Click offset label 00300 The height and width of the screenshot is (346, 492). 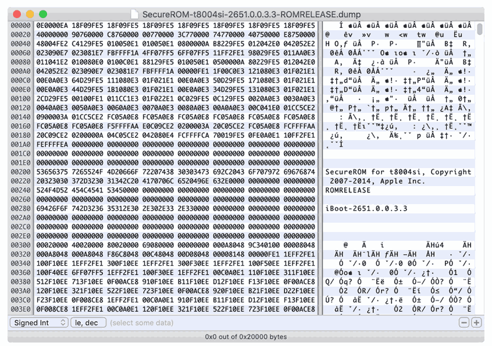point(21,245)
